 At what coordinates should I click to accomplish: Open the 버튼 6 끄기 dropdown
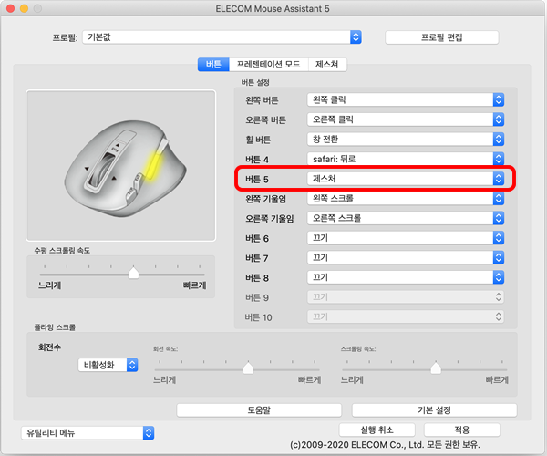(x=406, y=238)
